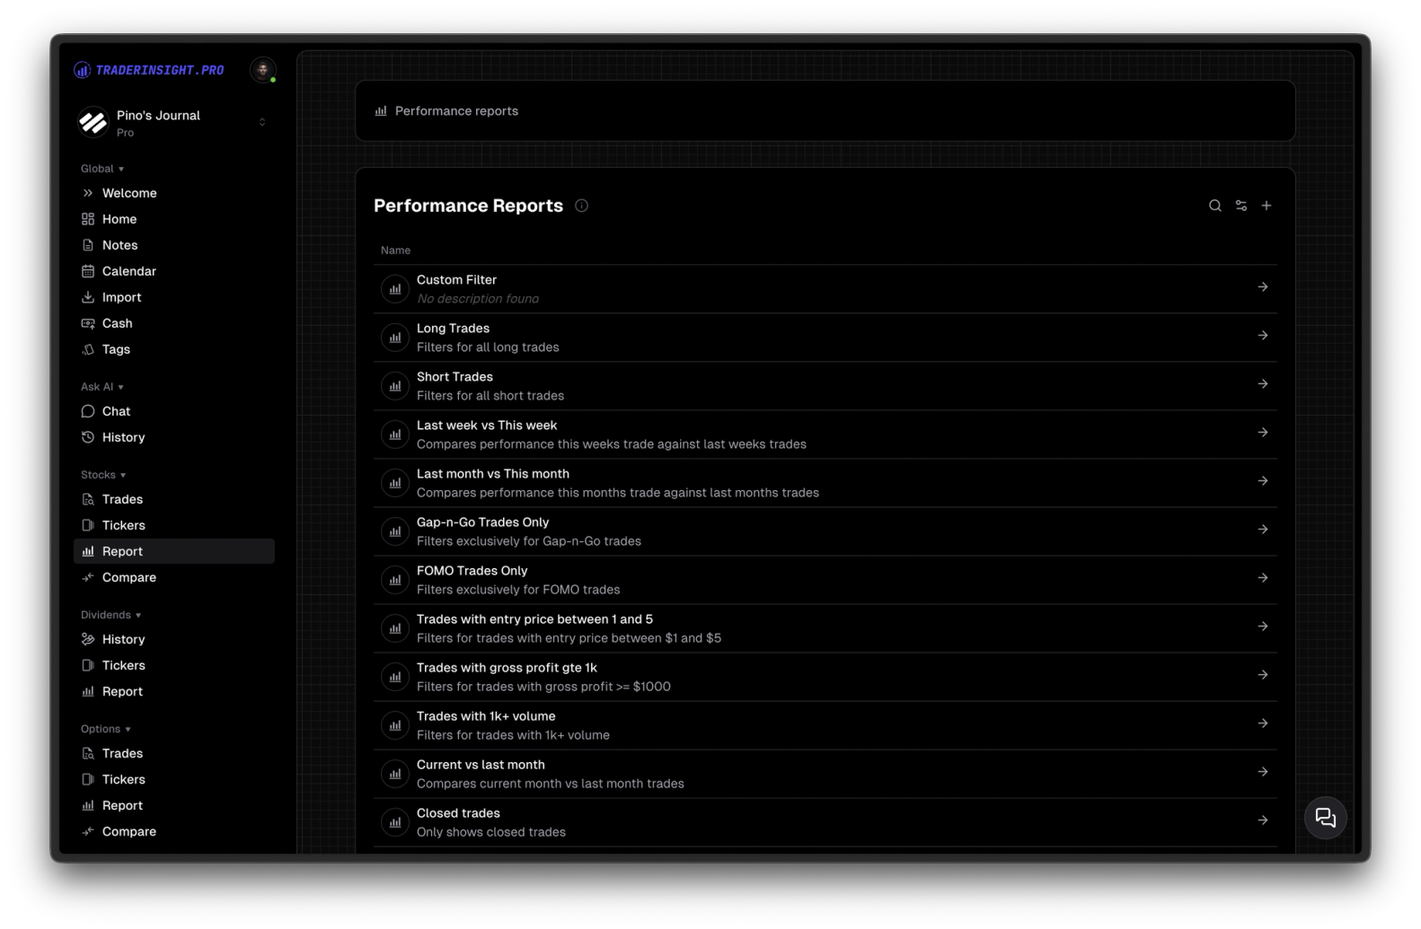The height and width of the screenshot is (929, 1421).
Task: Open Trades with entry price between 1 and 5
Action: tap(825, 628)
